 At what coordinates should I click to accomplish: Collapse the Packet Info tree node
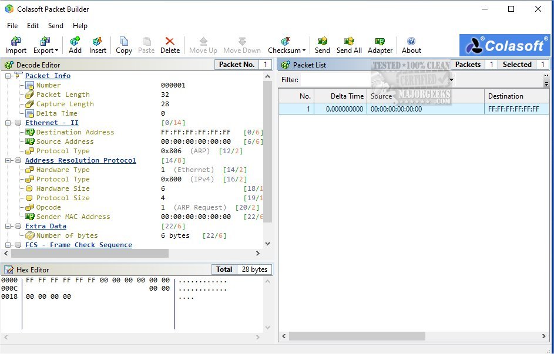[x=8, y=76]
